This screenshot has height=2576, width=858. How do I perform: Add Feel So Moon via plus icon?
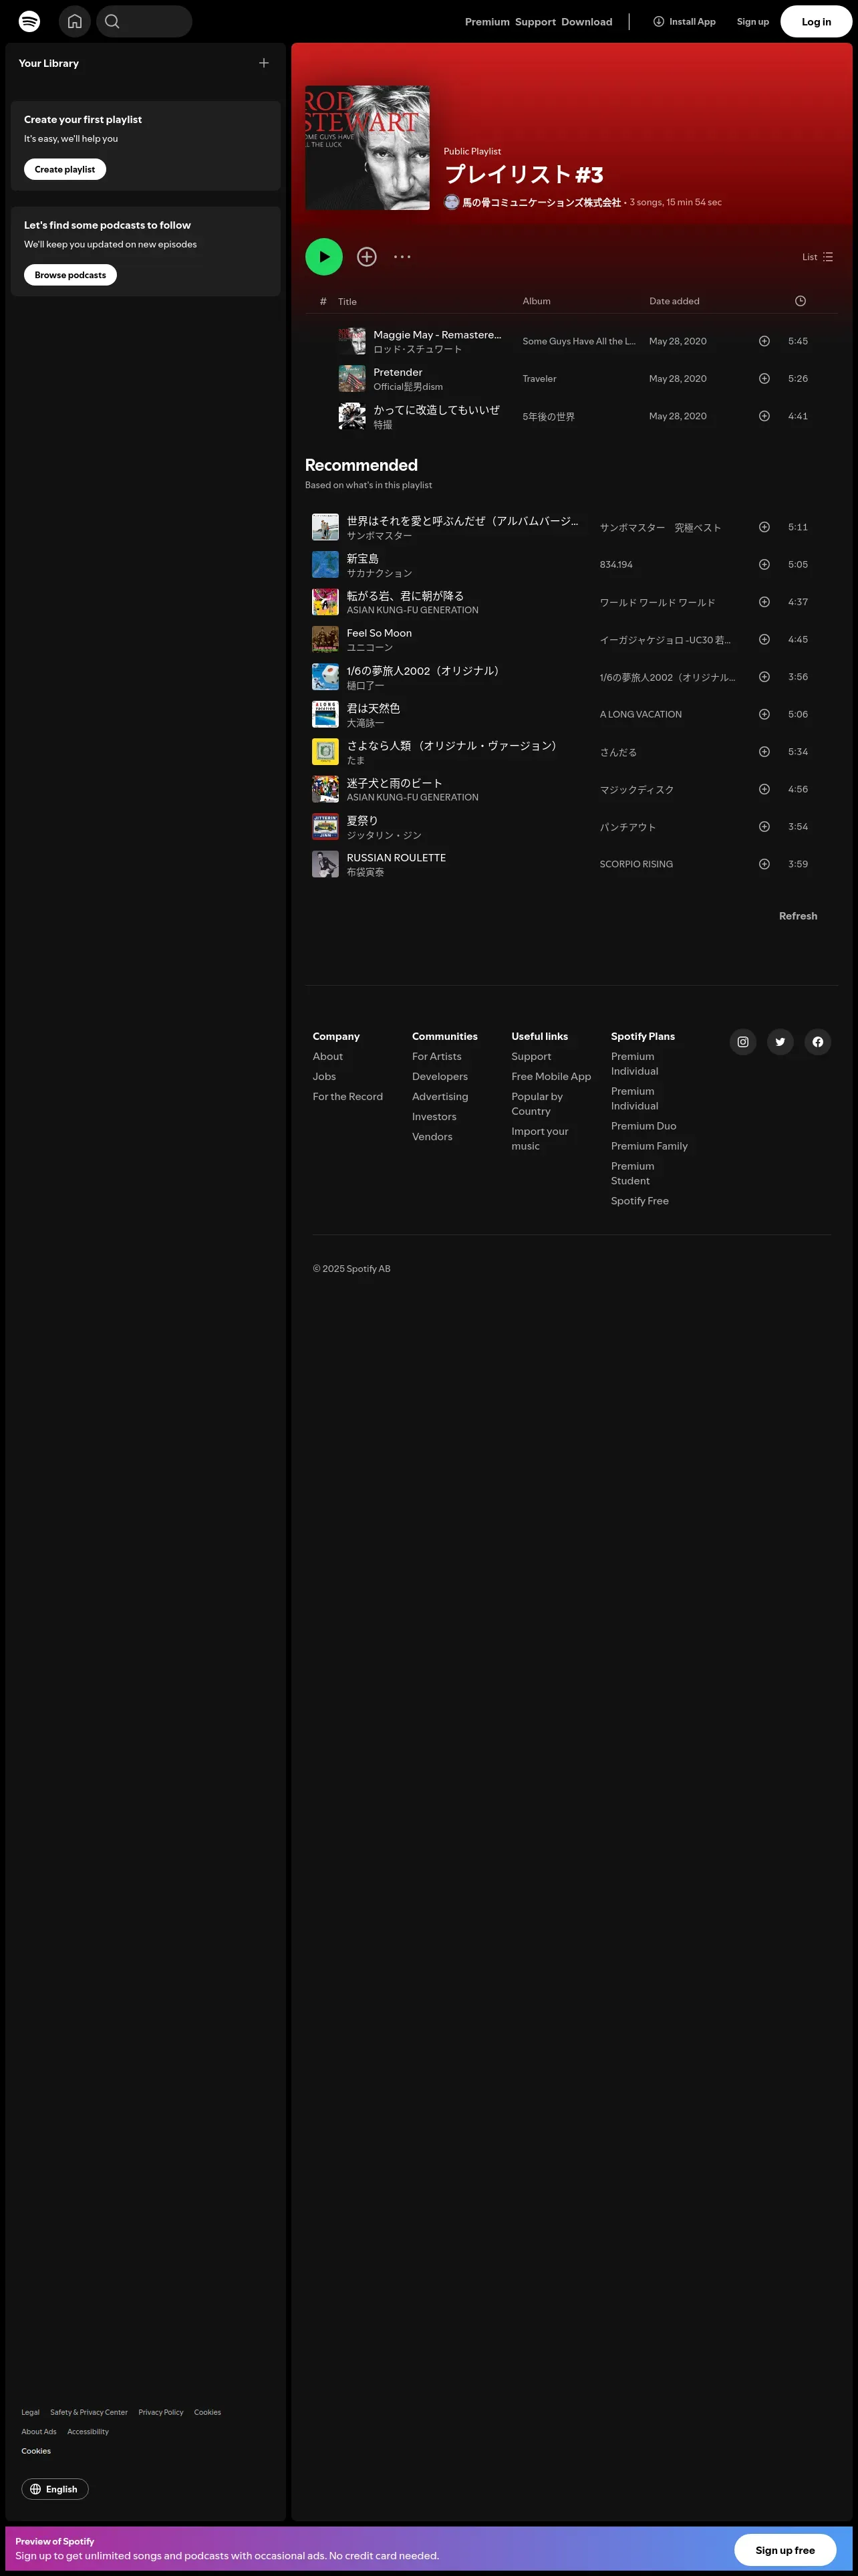[x=764, y=640]
